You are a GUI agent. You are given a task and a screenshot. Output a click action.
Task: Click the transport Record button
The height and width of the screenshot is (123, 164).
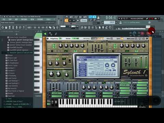pyautogui.click(x=78, y=20)
